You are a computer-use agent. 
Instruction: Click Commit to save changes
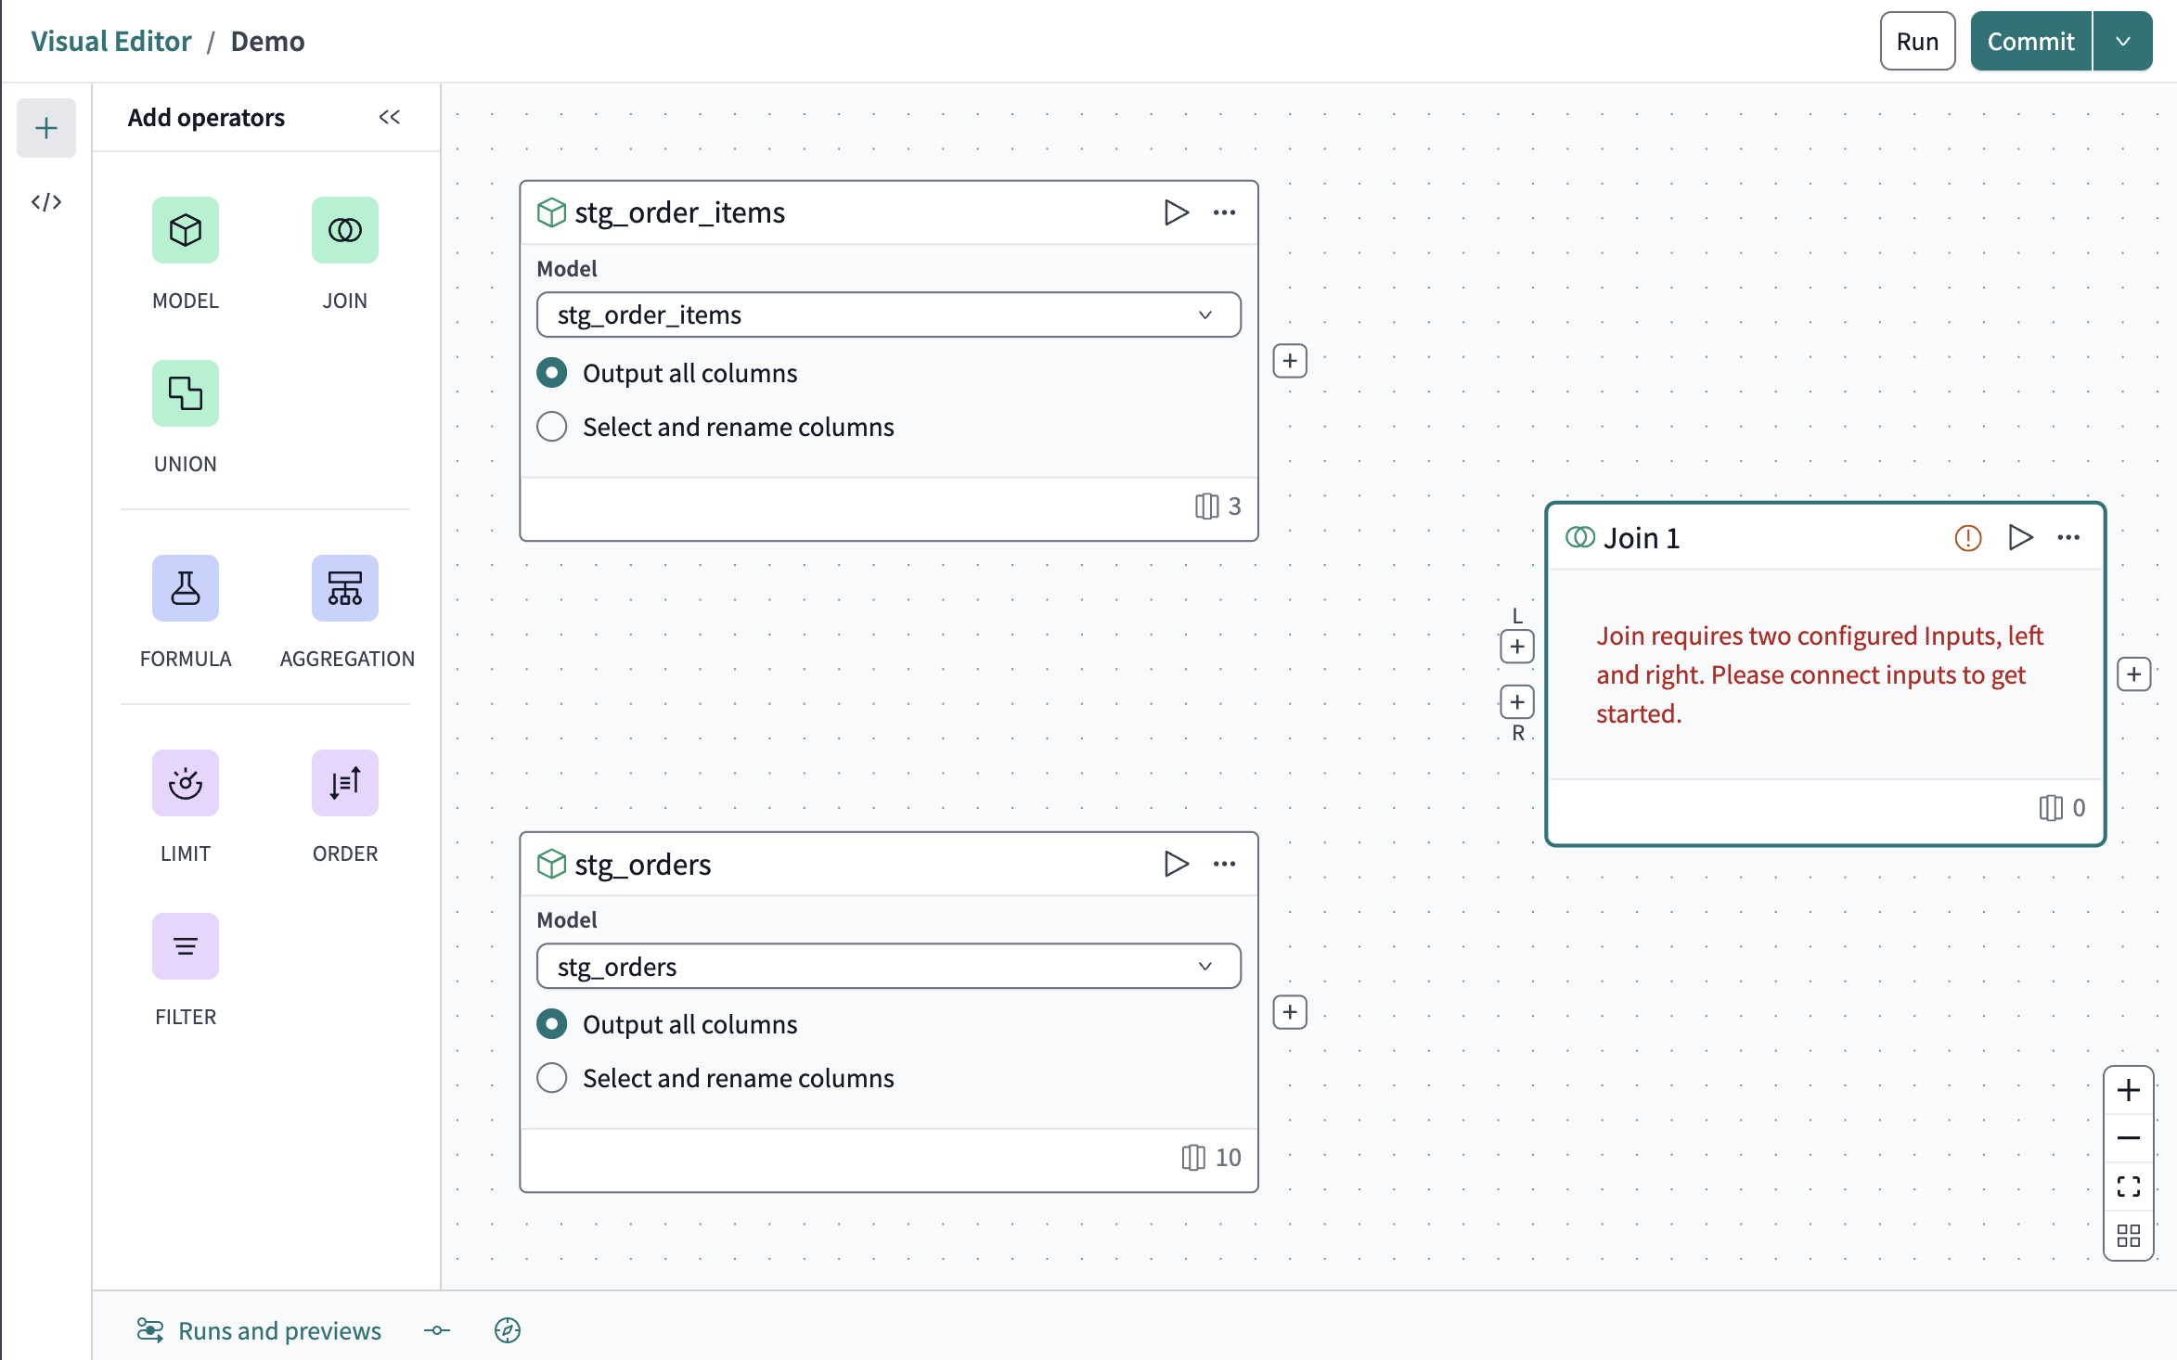[2029, 41]
